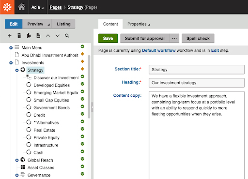The image size is (248, 179).
Task: Click Main Menu green published checkmark
Action: (x=82, y=46)
